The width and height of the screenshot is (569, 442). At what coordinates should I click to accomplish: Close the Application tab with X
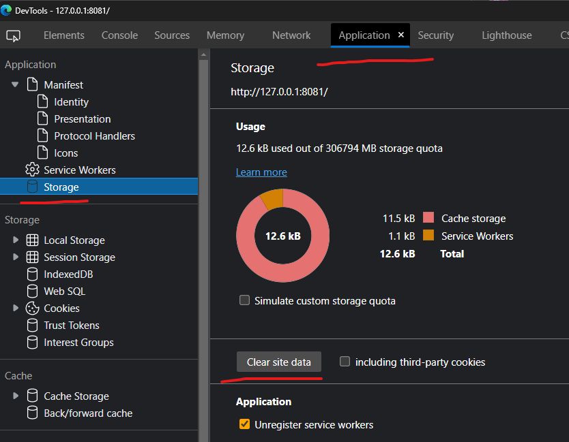401,35
